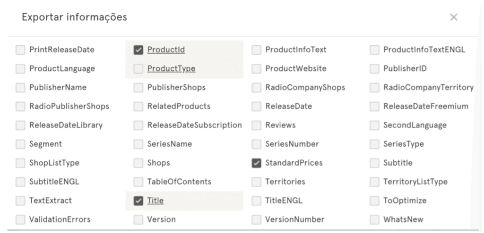Tick the Reviews checkbox
This screenshot has width=484, height=233.
257,125
